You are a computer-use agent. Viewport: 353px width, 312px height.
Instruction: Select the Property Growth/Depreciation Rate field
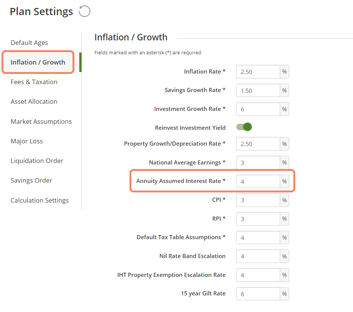tap(258, 144)
